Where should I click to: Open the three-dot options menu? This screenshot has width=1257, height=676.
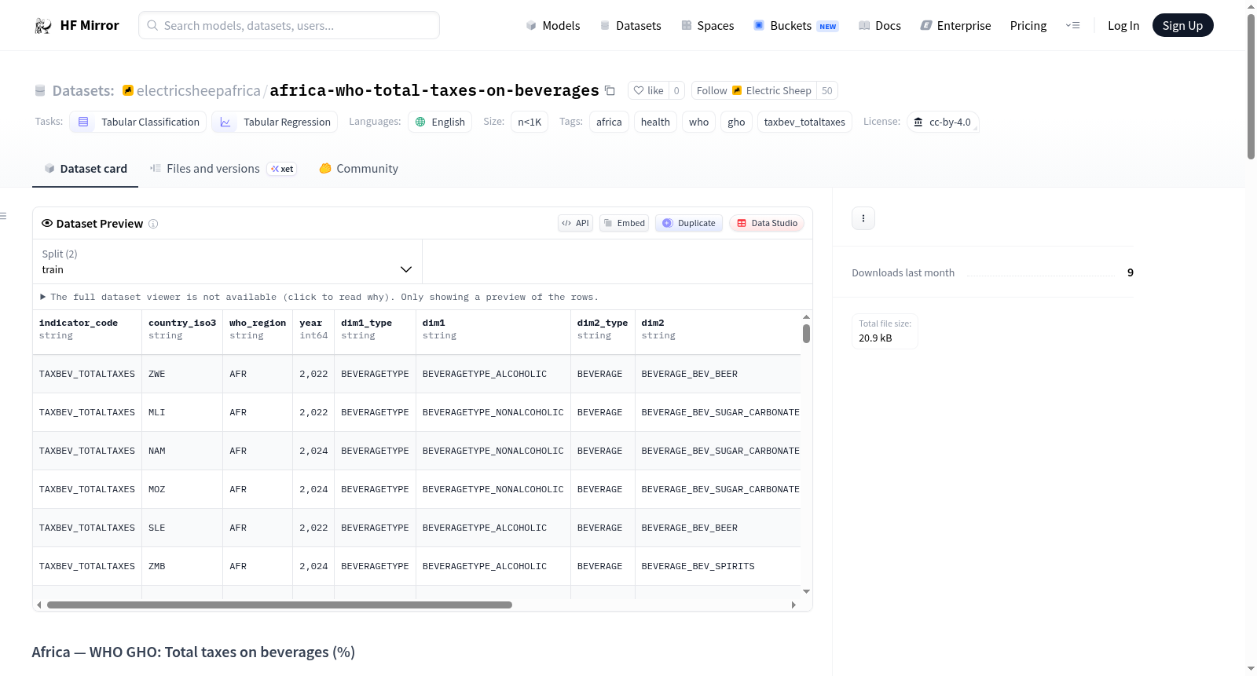coord(863,218)
